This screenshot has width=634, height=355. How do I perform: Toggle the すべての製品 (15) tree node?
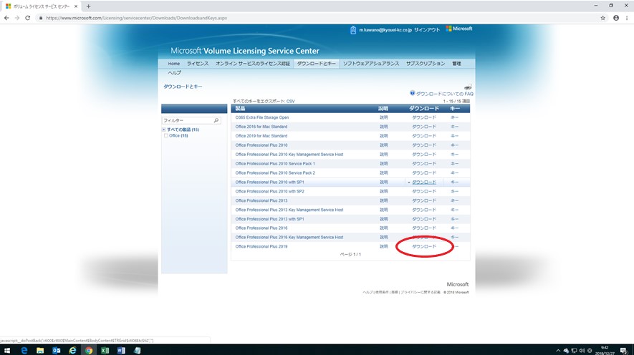[x=164, y=130]
